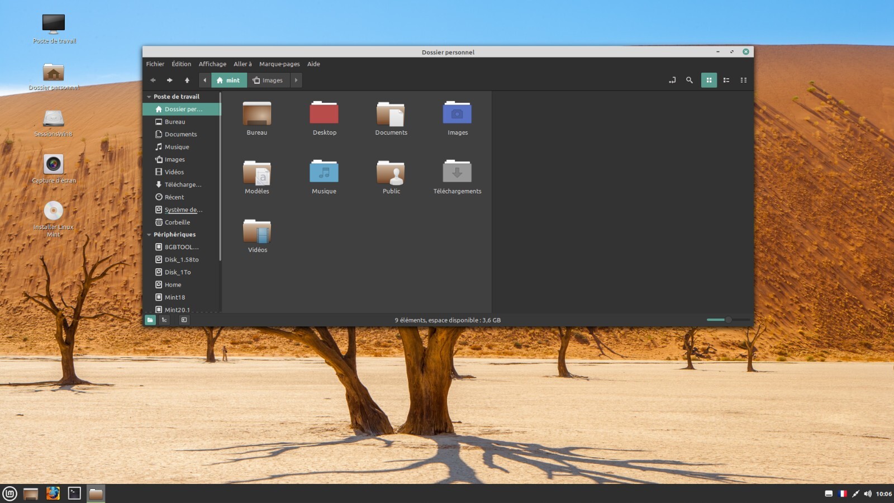Select Musique in the sidebar
Viewport: 894px width, 503px height.
[182, 147]
